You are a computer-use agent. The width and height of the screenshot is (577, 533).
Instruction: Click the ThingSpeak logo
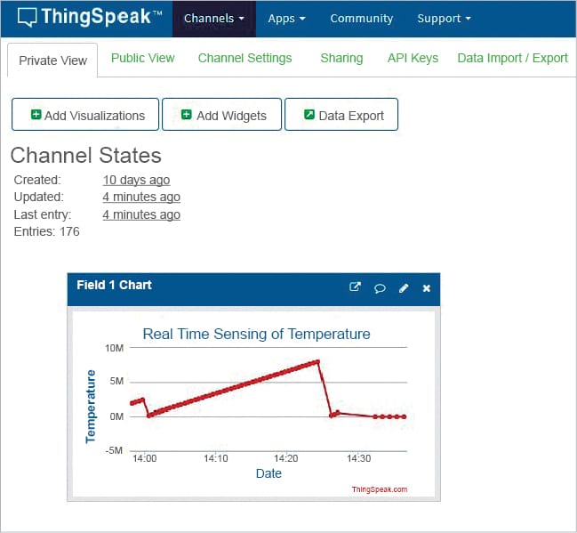pos(90,17)
